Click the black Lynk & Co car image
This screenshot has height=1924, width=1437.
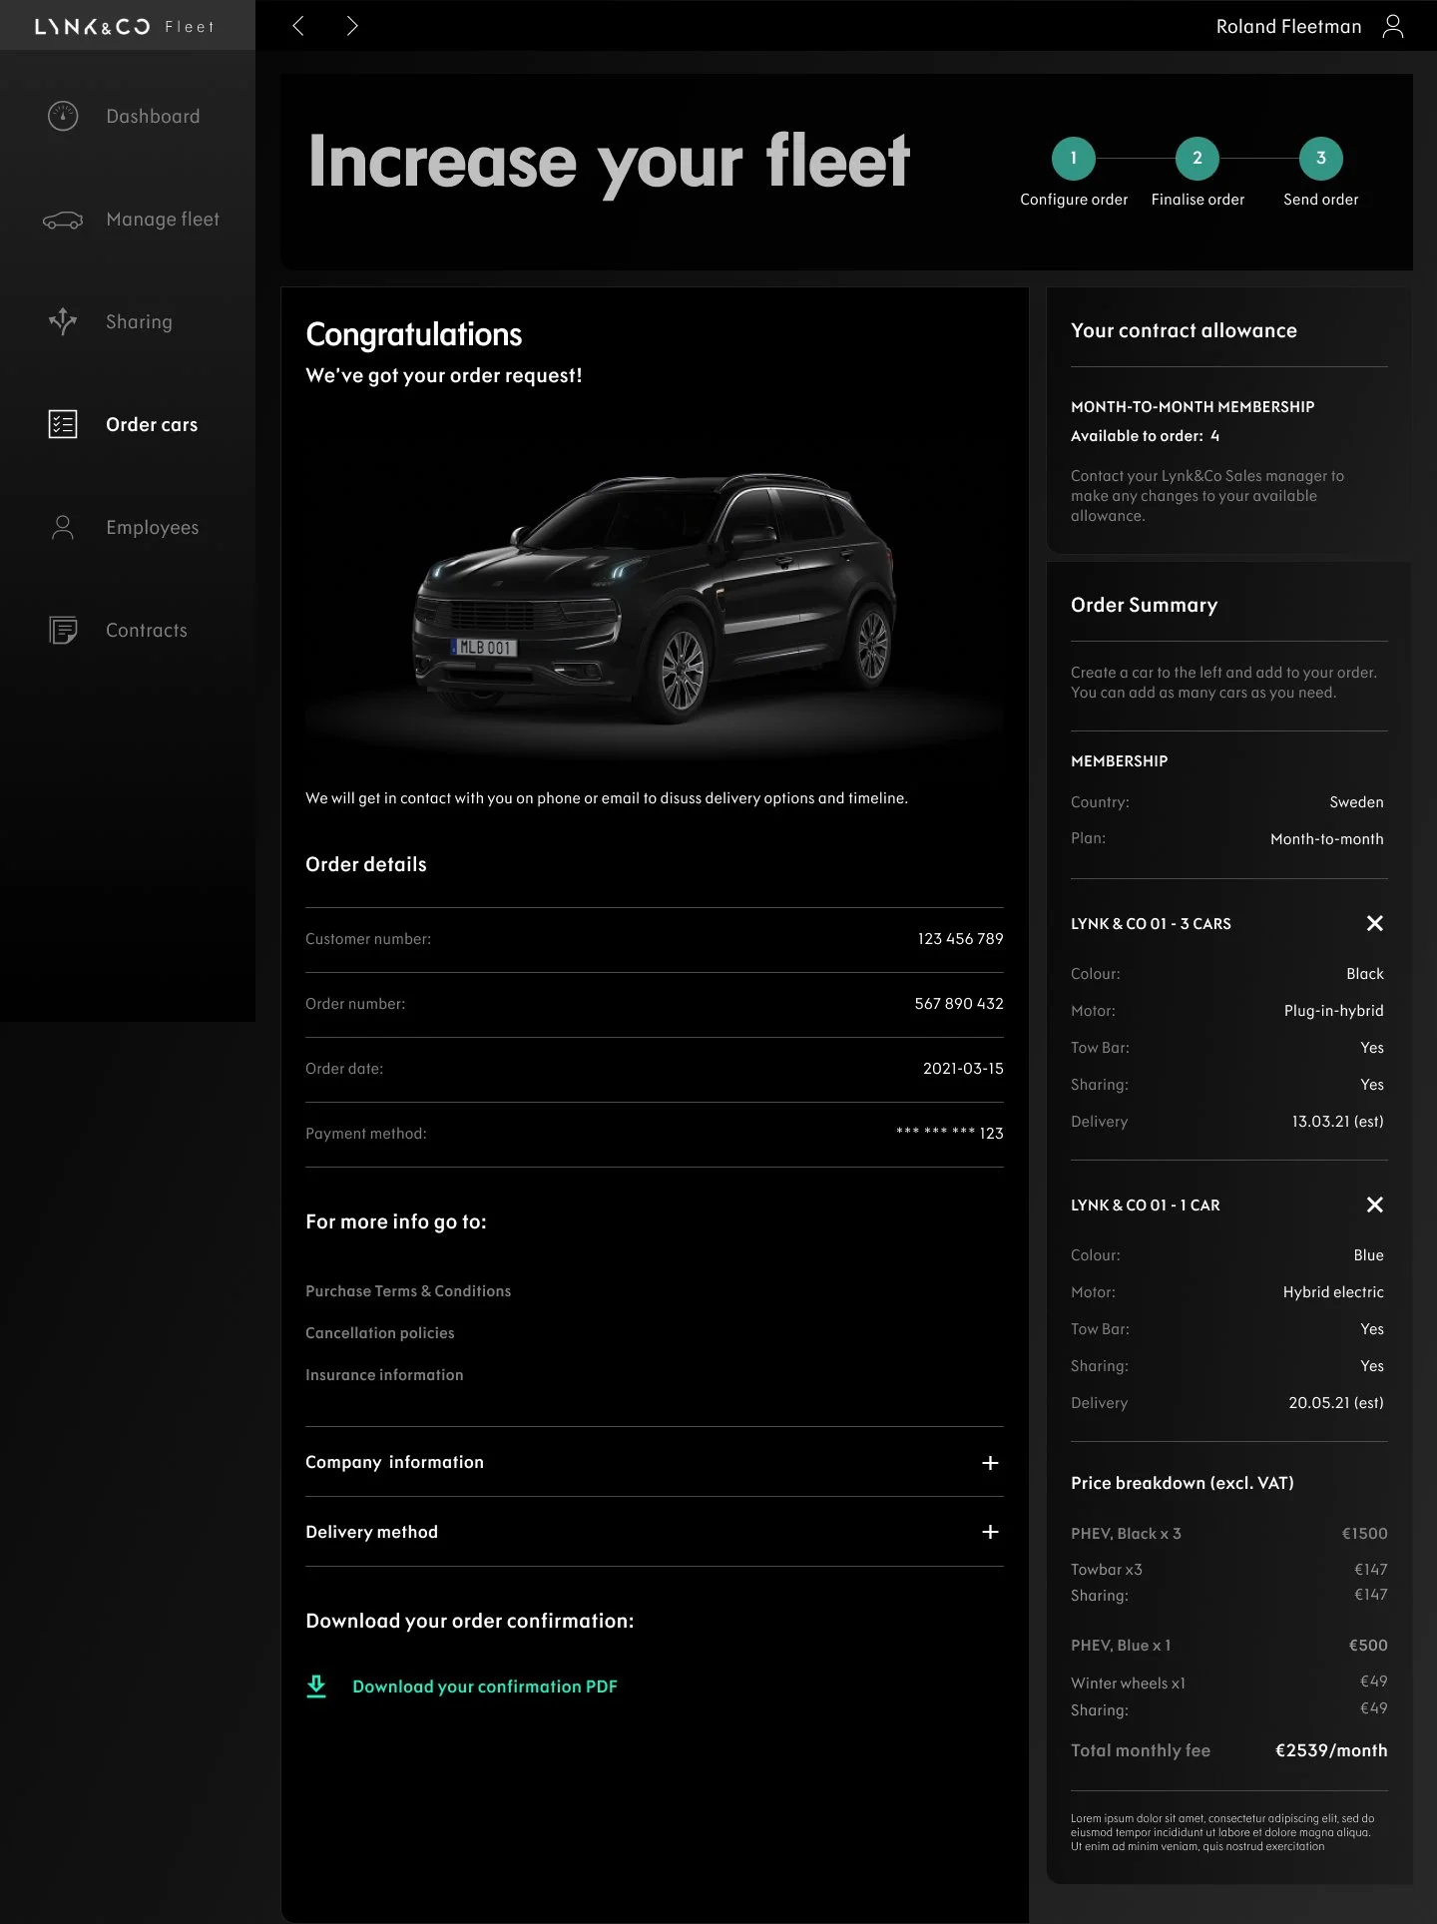click(655, 599)
